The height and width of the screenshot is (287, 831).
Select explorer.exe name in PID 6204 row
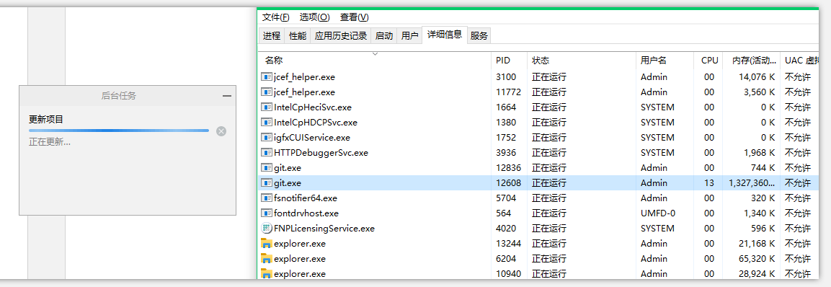(x=300, y=259)
